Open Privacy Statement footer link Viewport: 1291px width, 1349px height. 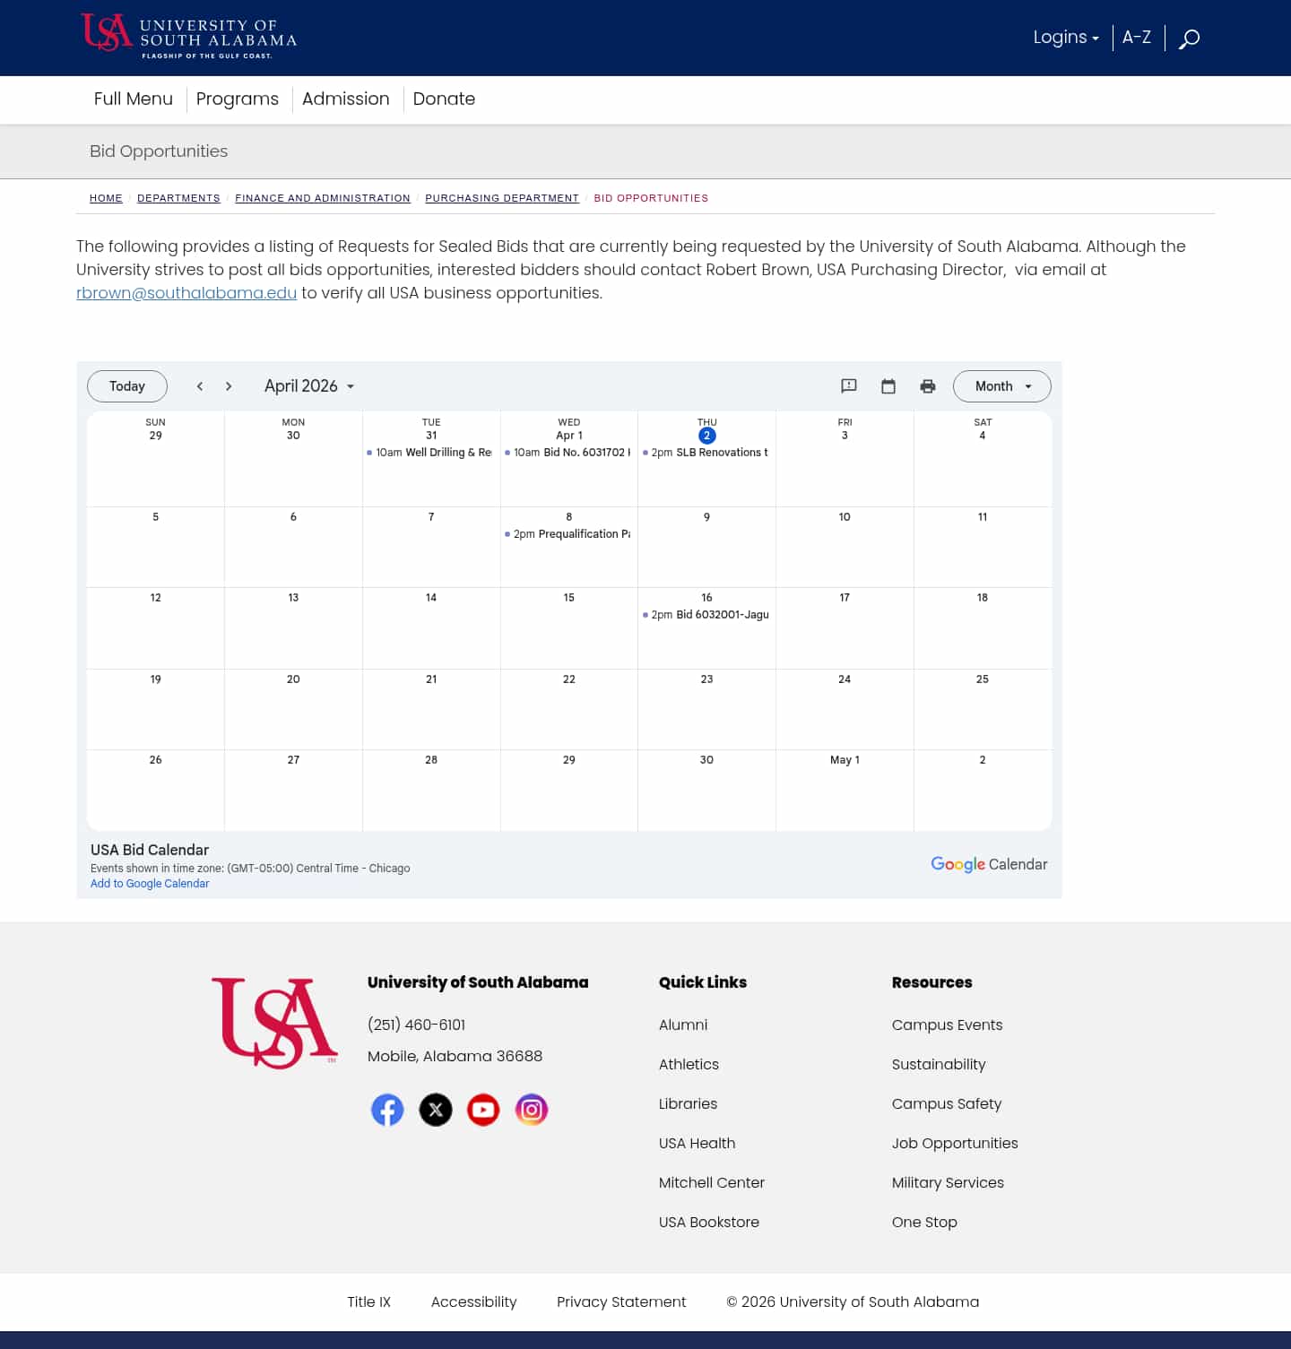621,1301
